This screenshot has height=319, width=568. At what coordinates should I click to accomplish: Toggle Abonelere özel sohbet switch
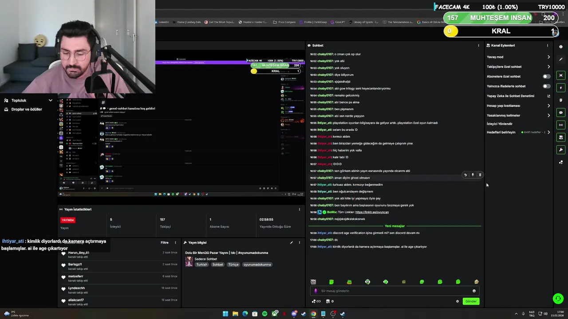point(546,77)
